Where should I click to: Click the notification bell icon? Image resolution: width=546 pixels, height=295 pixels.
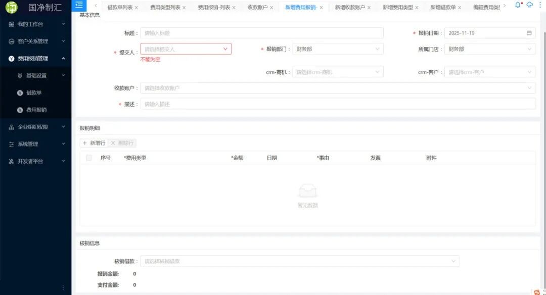pyautogui.click(x=517, y=5)
